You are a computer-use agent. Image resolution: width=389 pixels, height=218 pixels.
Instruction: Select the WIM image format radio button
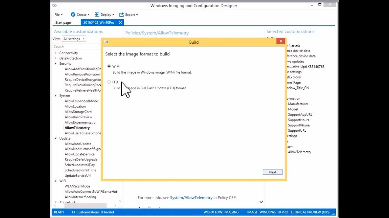pyautogui.click(x=109, y=66)
